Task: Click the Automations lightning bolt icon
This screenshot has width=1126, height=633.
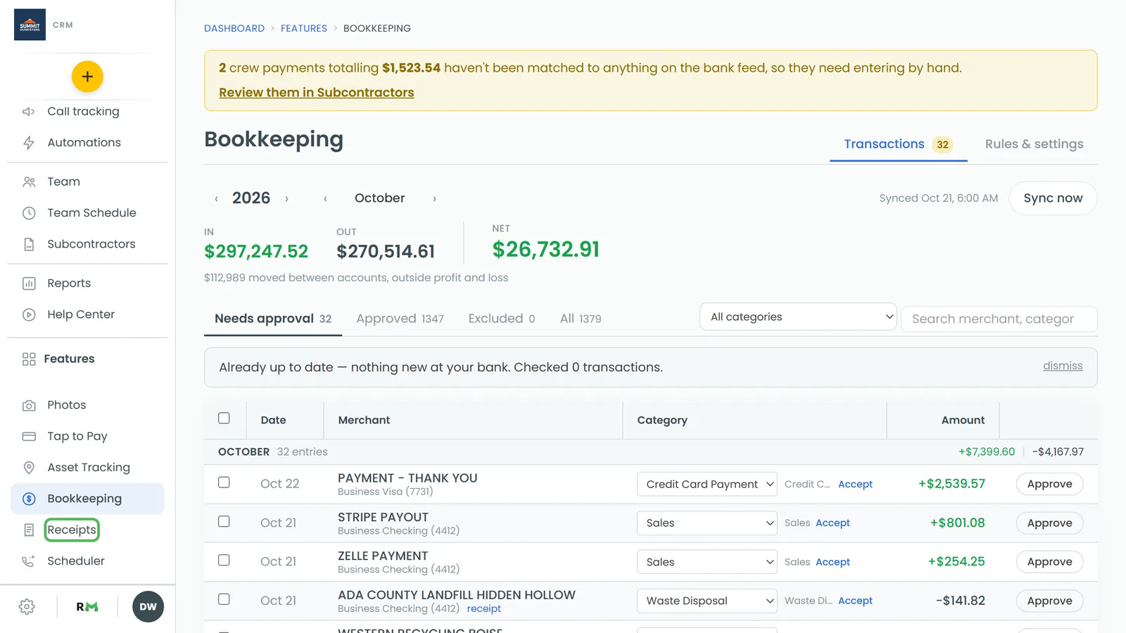Action: (x=29, y=143)
